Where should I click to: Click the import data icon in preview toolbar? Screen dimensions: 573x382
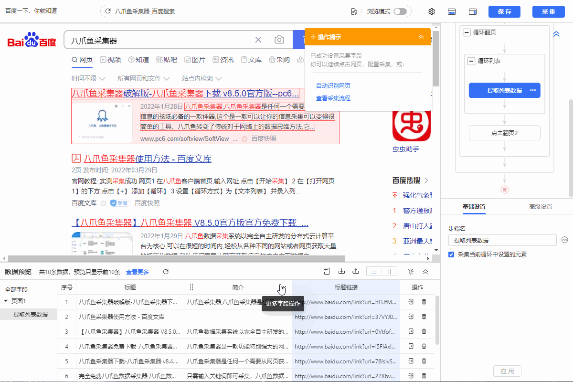[x=341, y=272]
